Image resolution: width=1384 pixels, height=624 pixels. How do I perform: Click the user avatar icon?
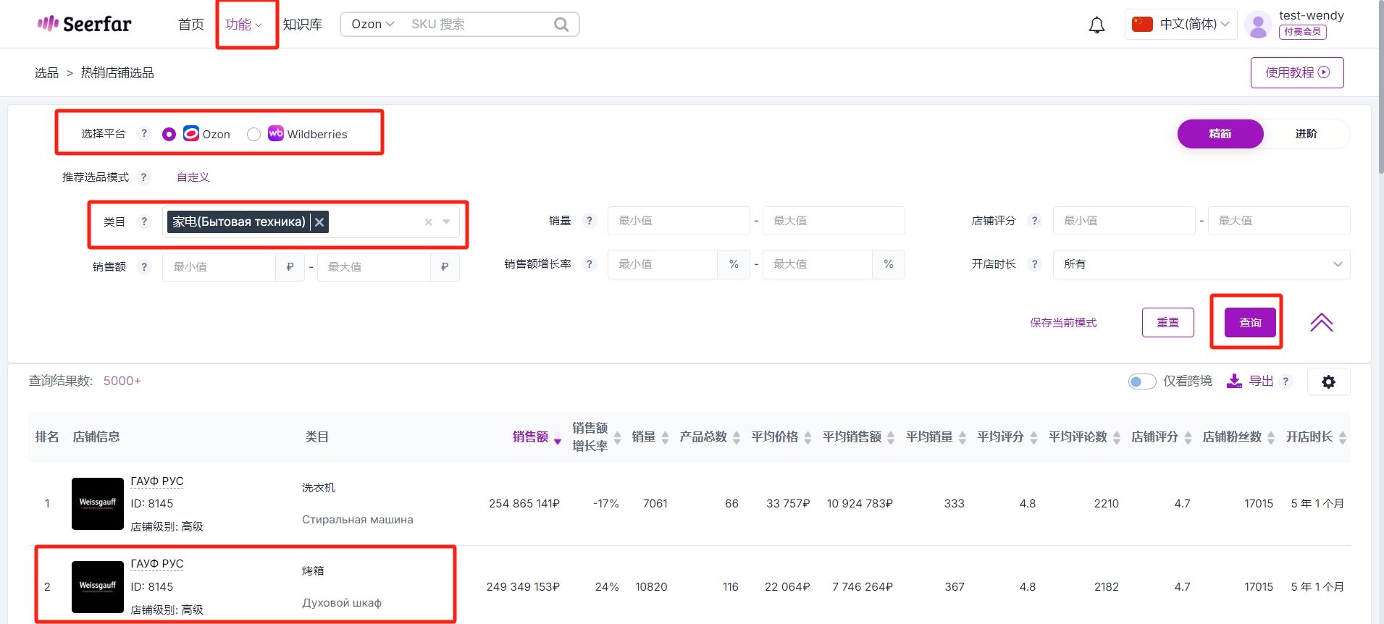pyautogui.click(x=1259, y=25)
